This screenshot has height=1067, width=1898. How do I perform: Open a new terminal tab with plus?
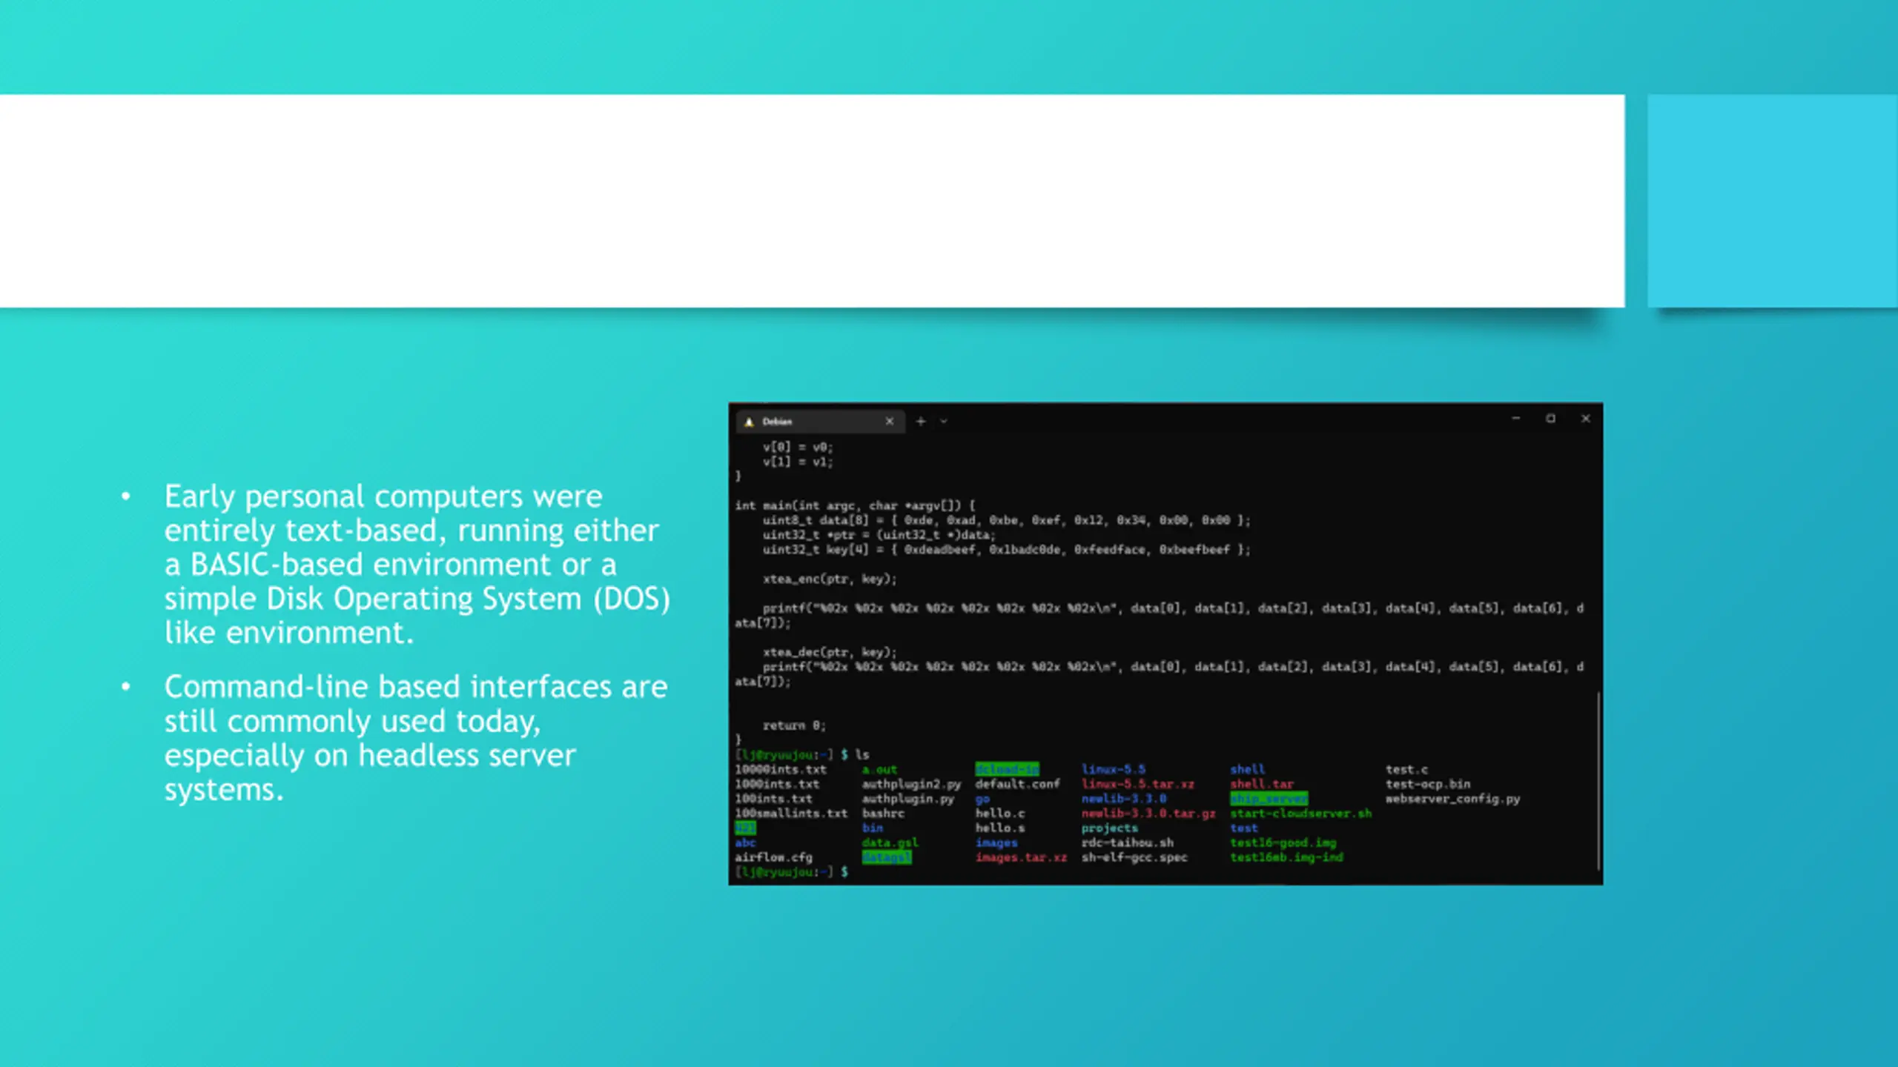(x=921, y=422)
